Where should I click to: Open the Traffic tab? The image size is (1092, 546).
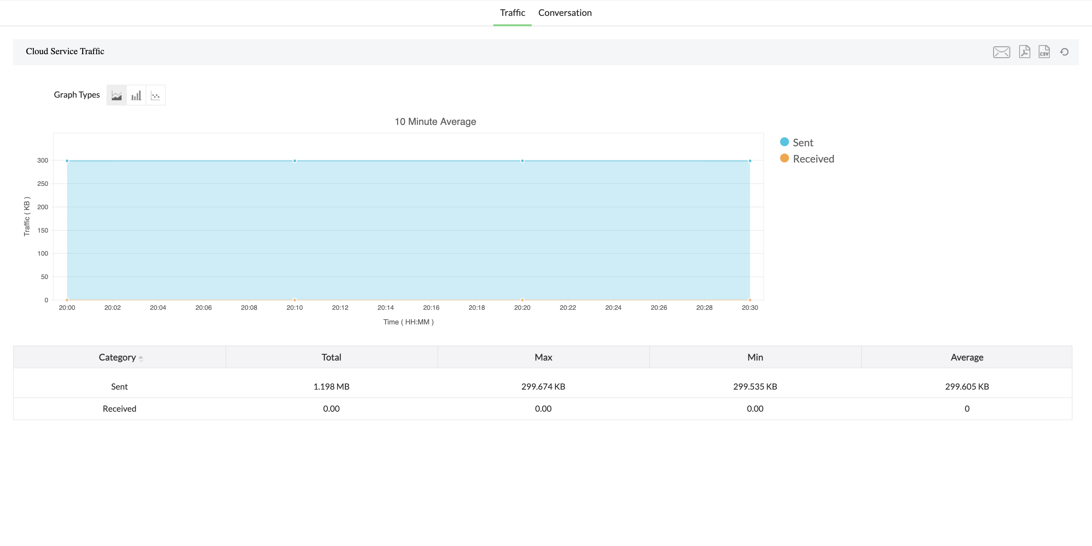tap(512, 13)
